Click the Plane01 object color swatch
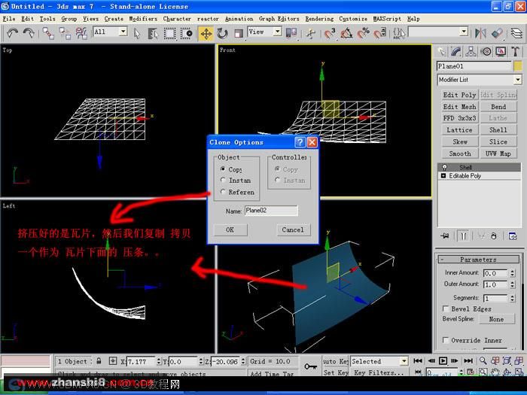Viewport: 527px width, 395px height. pyautogui.click(x=518, y=66)
